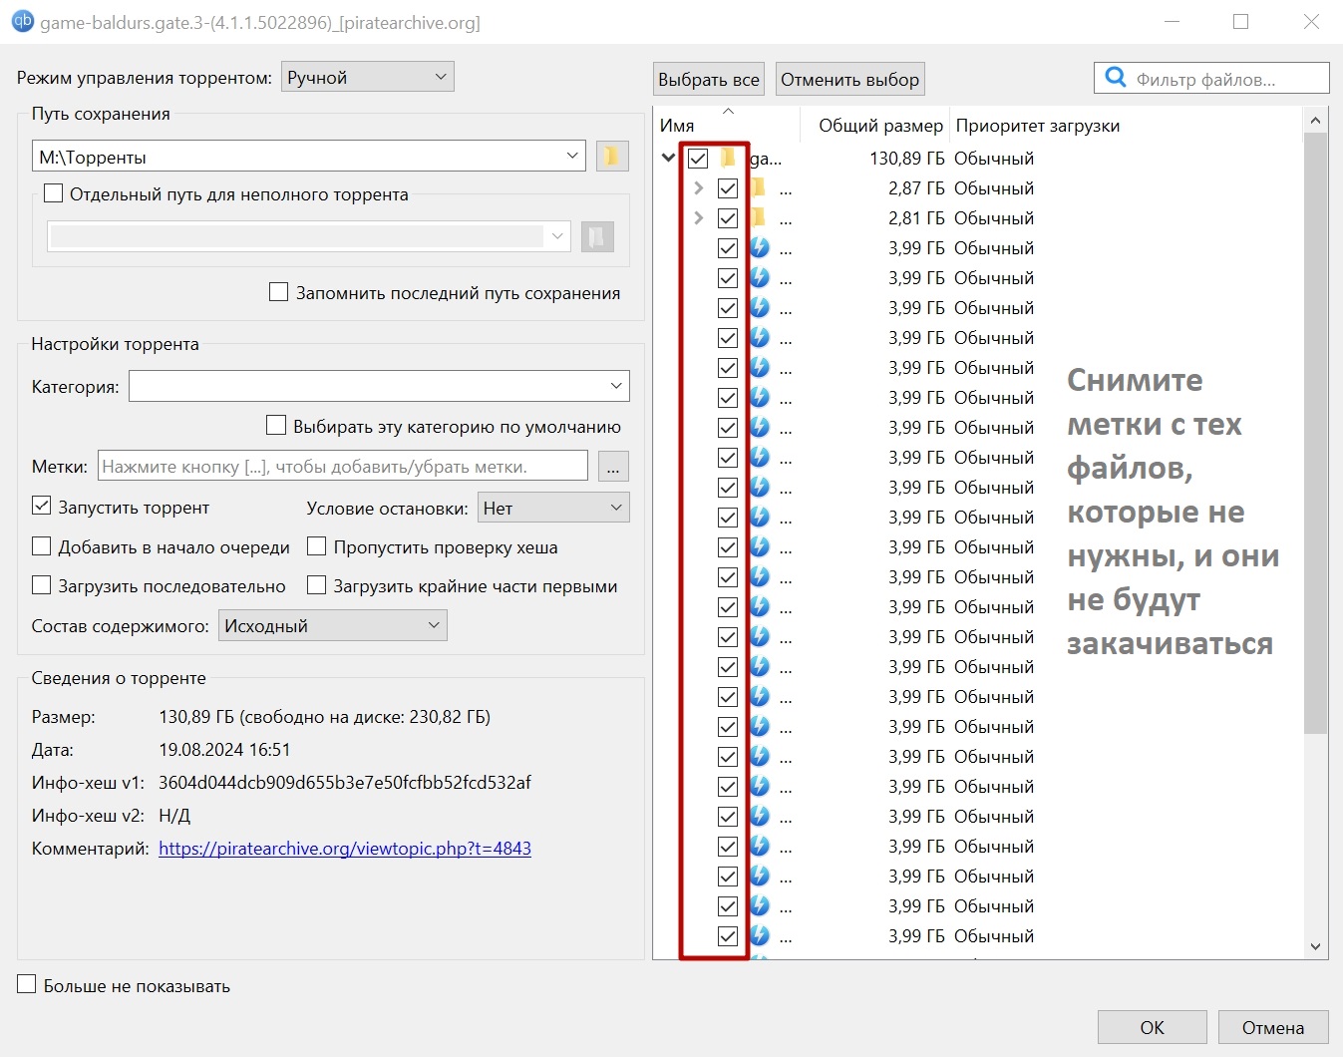
Task: Open the 'Условие остановки' dropdown
Action: coord(552,508)
